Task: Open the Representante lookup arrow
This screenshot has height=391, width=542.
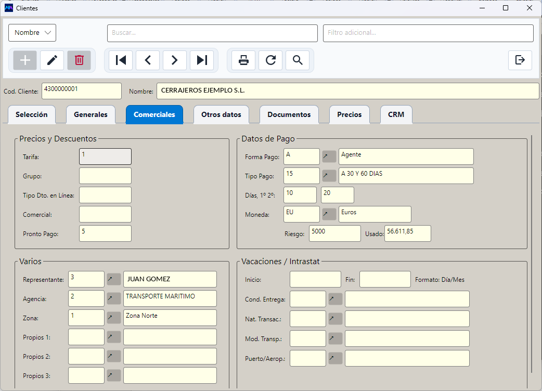Action: coord(114,279)
